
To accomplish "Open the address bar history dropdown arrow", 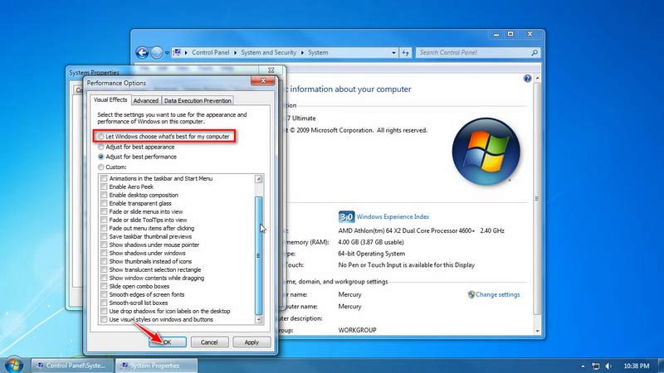I will tap(393, 53).
